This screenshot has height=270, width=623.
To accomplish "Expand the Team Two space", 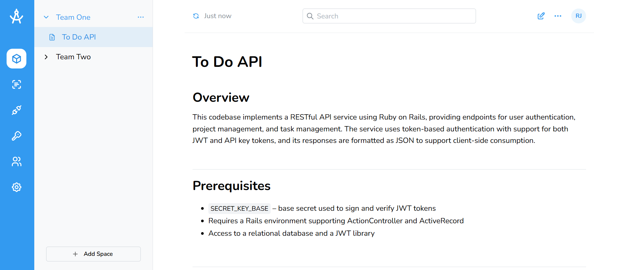I will [46, 57].
